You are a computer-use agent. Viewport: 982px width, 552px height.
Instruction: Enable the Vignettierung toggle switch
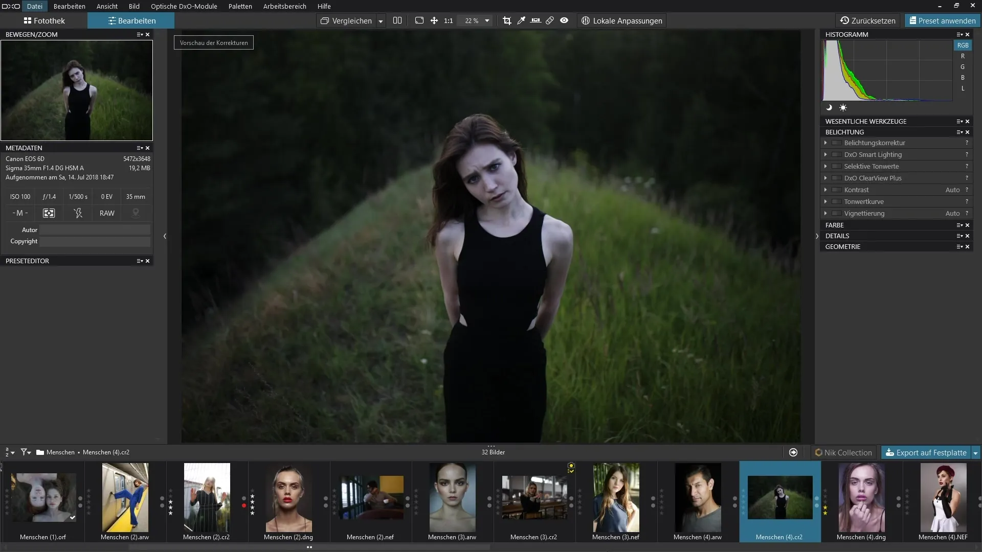pos(836,213)
